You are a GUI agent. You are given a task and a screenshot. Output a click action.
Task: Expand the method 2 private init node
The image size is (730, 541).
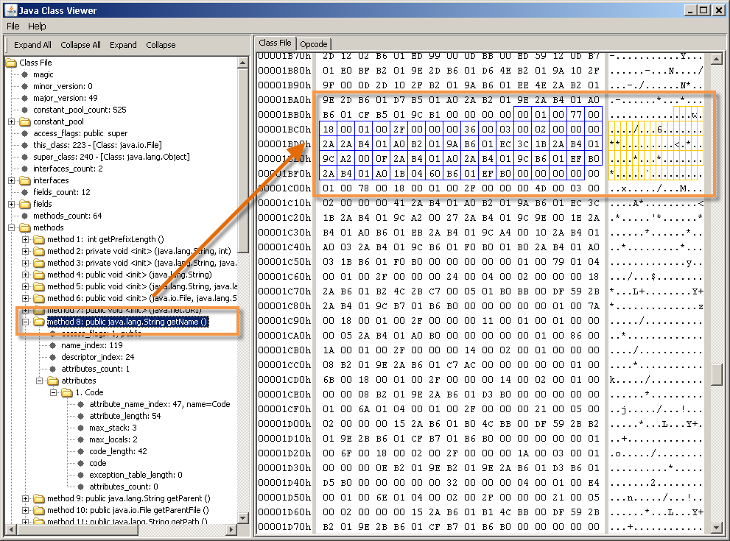point(25,251)
